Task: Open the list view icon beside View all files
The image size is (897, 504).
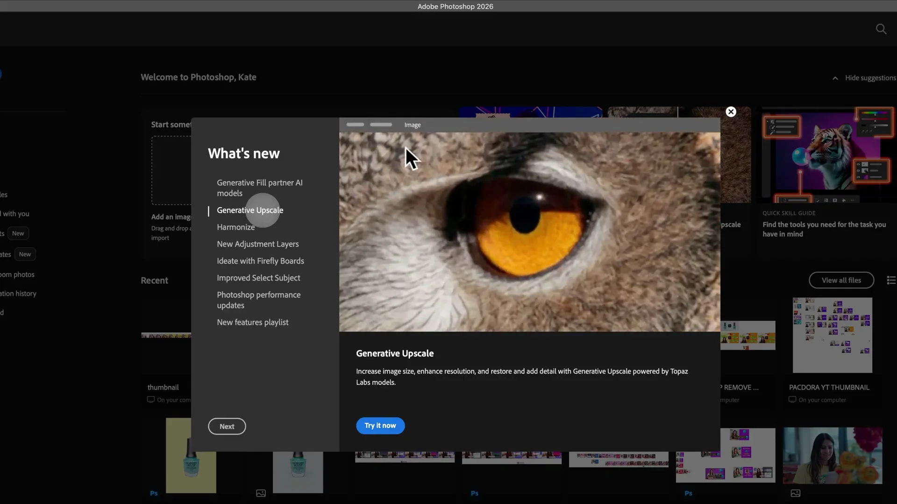Action: coord(890,280)
